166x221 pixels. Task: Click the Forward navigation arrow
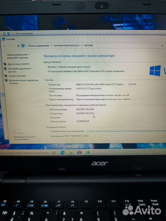pos(10,46)
